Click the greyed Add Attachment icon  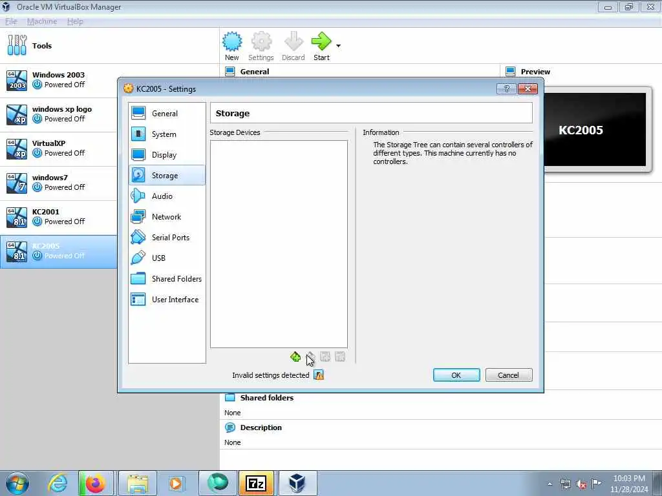[x=325, y=356]
